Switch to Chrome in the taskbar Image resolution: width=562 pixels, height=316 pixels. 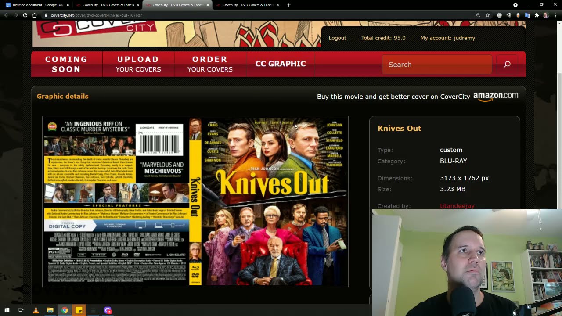pyautogui.click(x=65, y=310)
